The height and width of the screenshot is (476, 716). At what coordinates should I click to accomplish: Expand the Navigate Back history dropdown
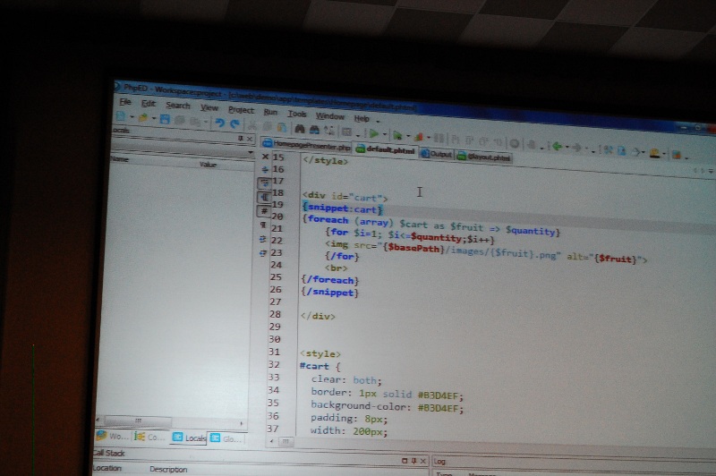[x=567, y=147]
